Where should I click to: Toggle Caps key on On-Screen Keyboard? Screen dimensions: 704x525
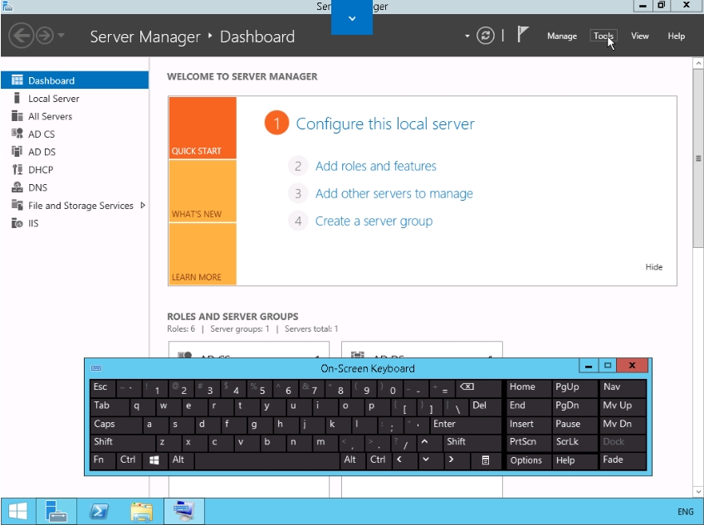(116, 425)
